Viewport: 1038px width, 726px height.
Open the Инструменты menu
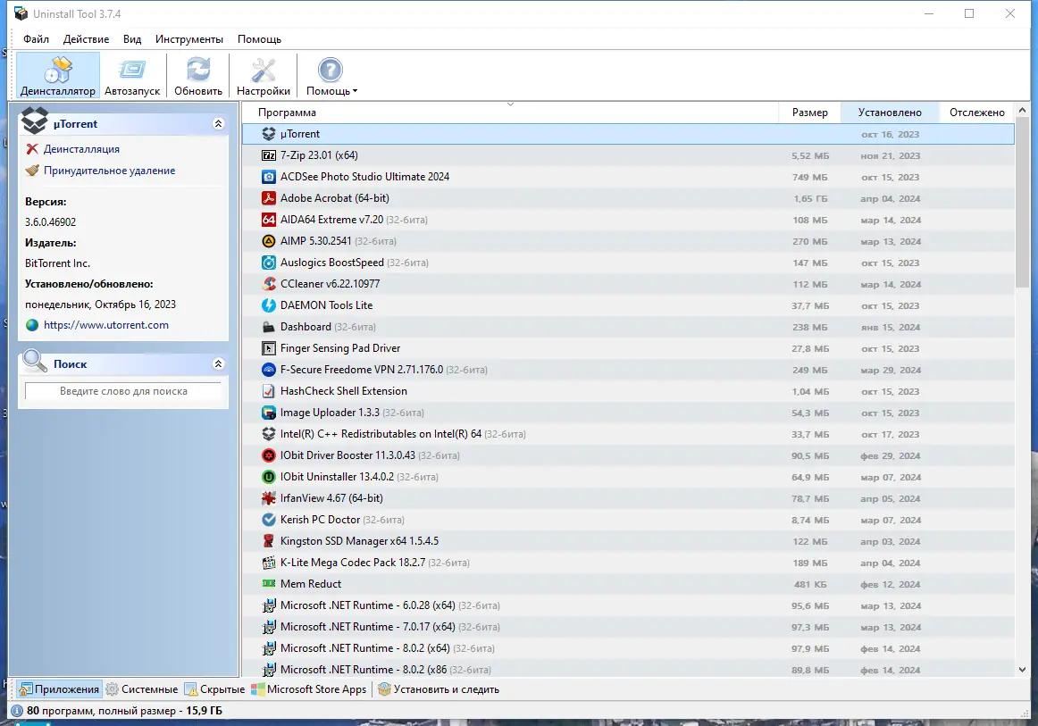click(190, 38)
